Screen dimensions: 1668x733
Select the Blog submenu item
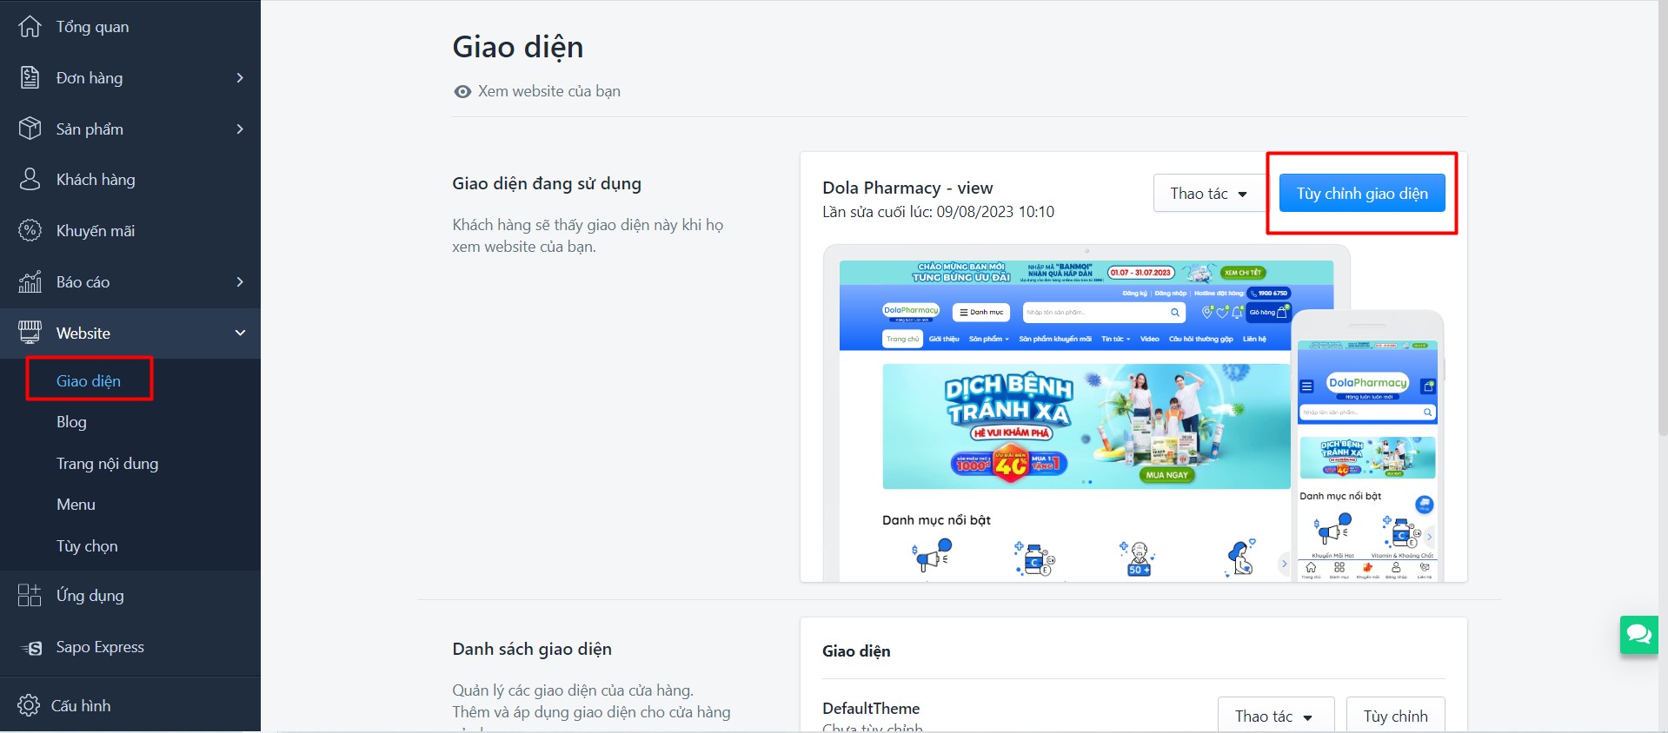pyautogui.click(x=71, y=422)
